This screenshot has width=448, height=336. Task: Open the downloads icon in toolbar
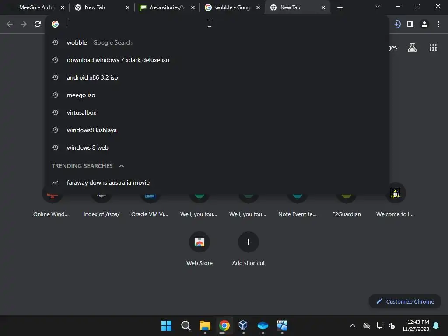397,24
